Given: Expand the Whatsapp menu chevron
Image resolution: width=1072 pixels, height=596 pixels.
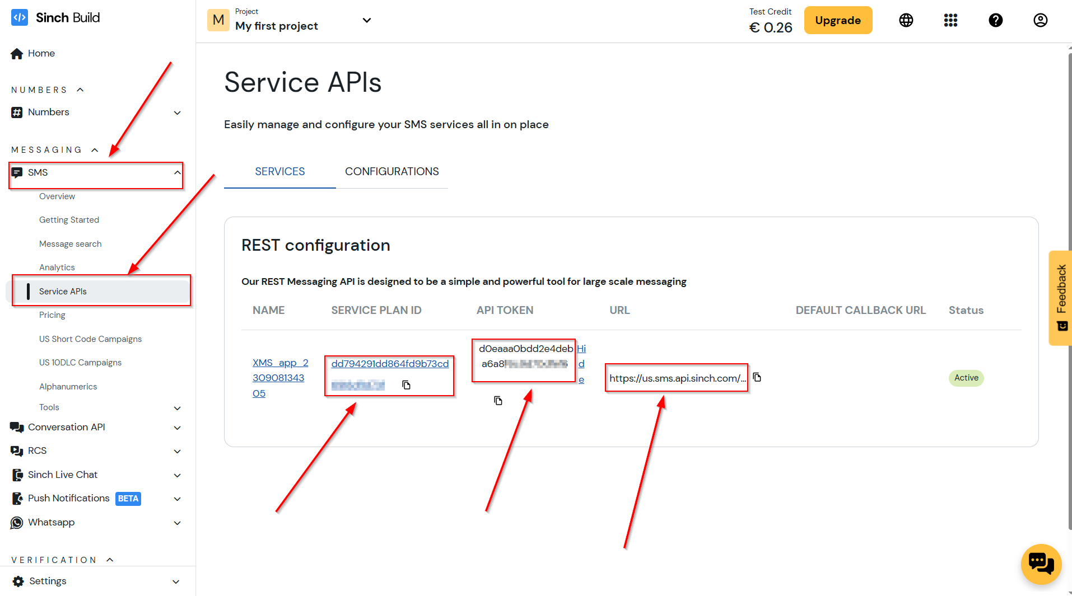Looking at the screenshot, I should point(177,523).
